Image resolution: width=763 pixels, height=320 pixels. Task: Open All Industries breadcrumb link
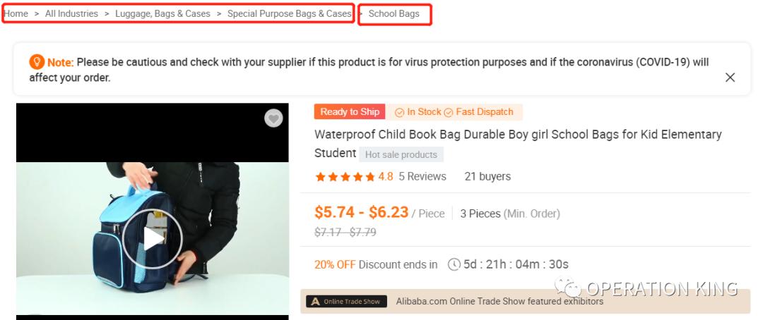point(71,13)
